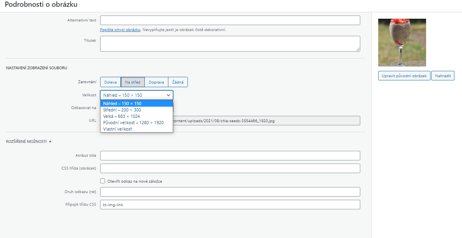Select 'Původní velikost – 1280 × 1920' option
462x238 pixels.
tap(133, 123)
